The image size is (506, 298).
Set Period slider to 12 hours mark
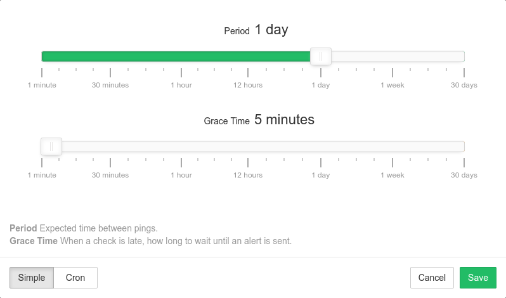(248, 56)
